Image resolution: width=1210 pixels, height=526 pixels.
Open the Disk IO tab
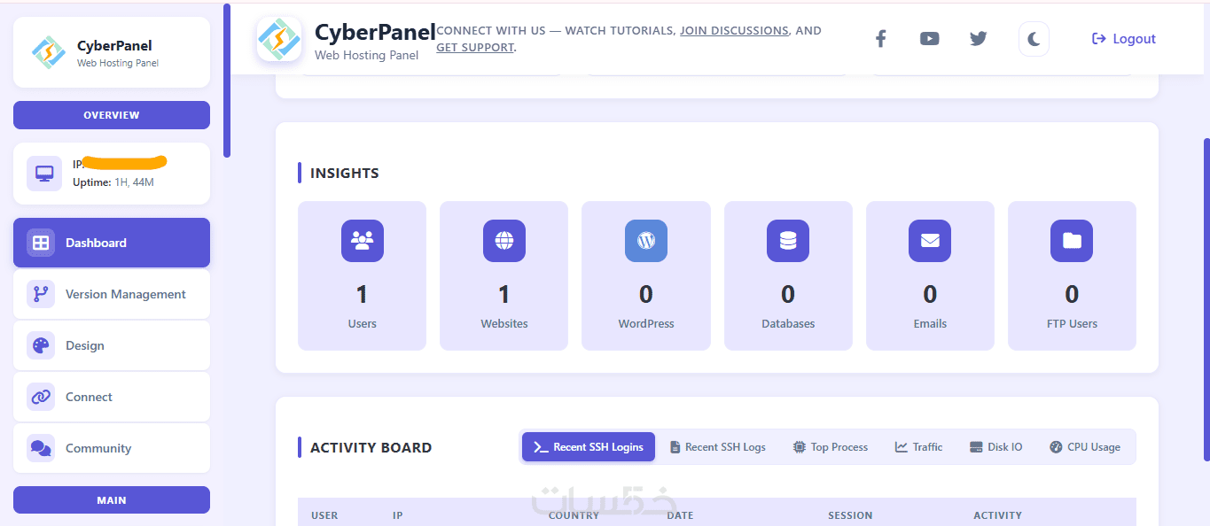[x=996, y=447]
